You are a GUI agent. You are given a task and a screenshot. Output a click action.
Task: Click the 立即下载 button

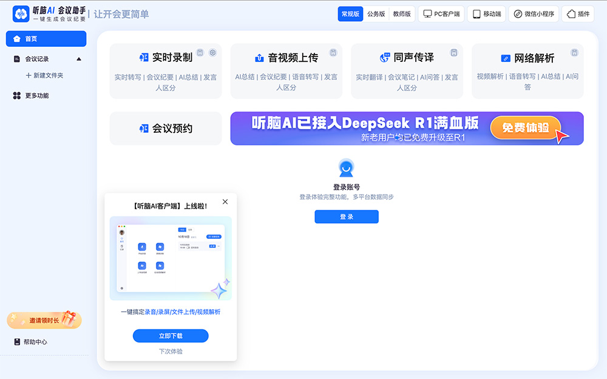tap(171, 336)
